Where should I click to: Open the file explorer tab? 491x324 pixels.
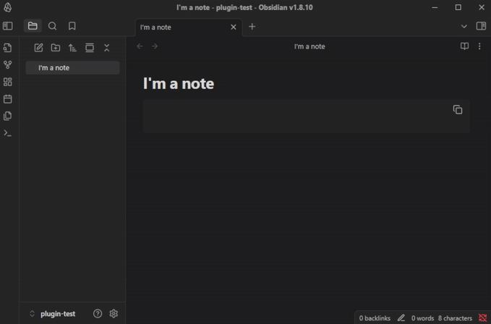(x=33, y=26)
